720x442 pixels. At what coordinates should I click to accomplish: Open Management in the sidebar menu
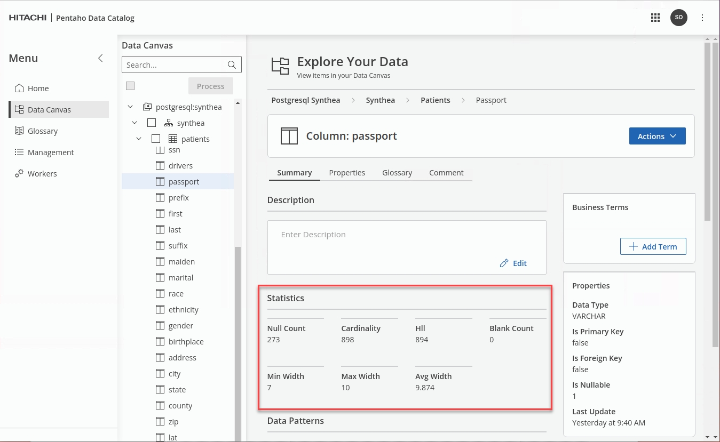[x=50, y=152]
